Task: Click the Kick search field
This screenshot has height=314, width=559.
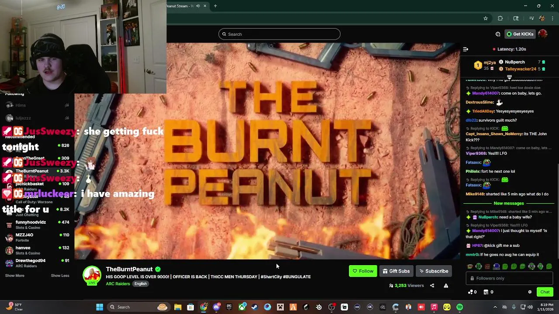Action: click(x=279, y=34)
